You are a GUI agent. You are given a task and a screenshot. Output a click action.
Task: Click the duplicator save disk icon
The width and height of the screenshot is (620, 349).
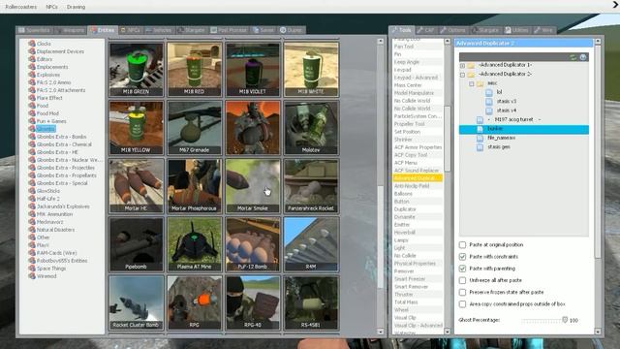(x=583, y=57)
